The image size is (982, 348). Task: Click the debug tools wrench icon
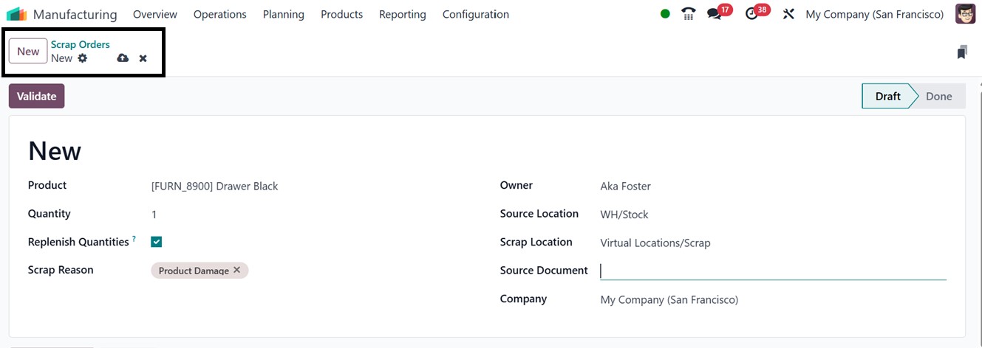(x=788, y=14)
